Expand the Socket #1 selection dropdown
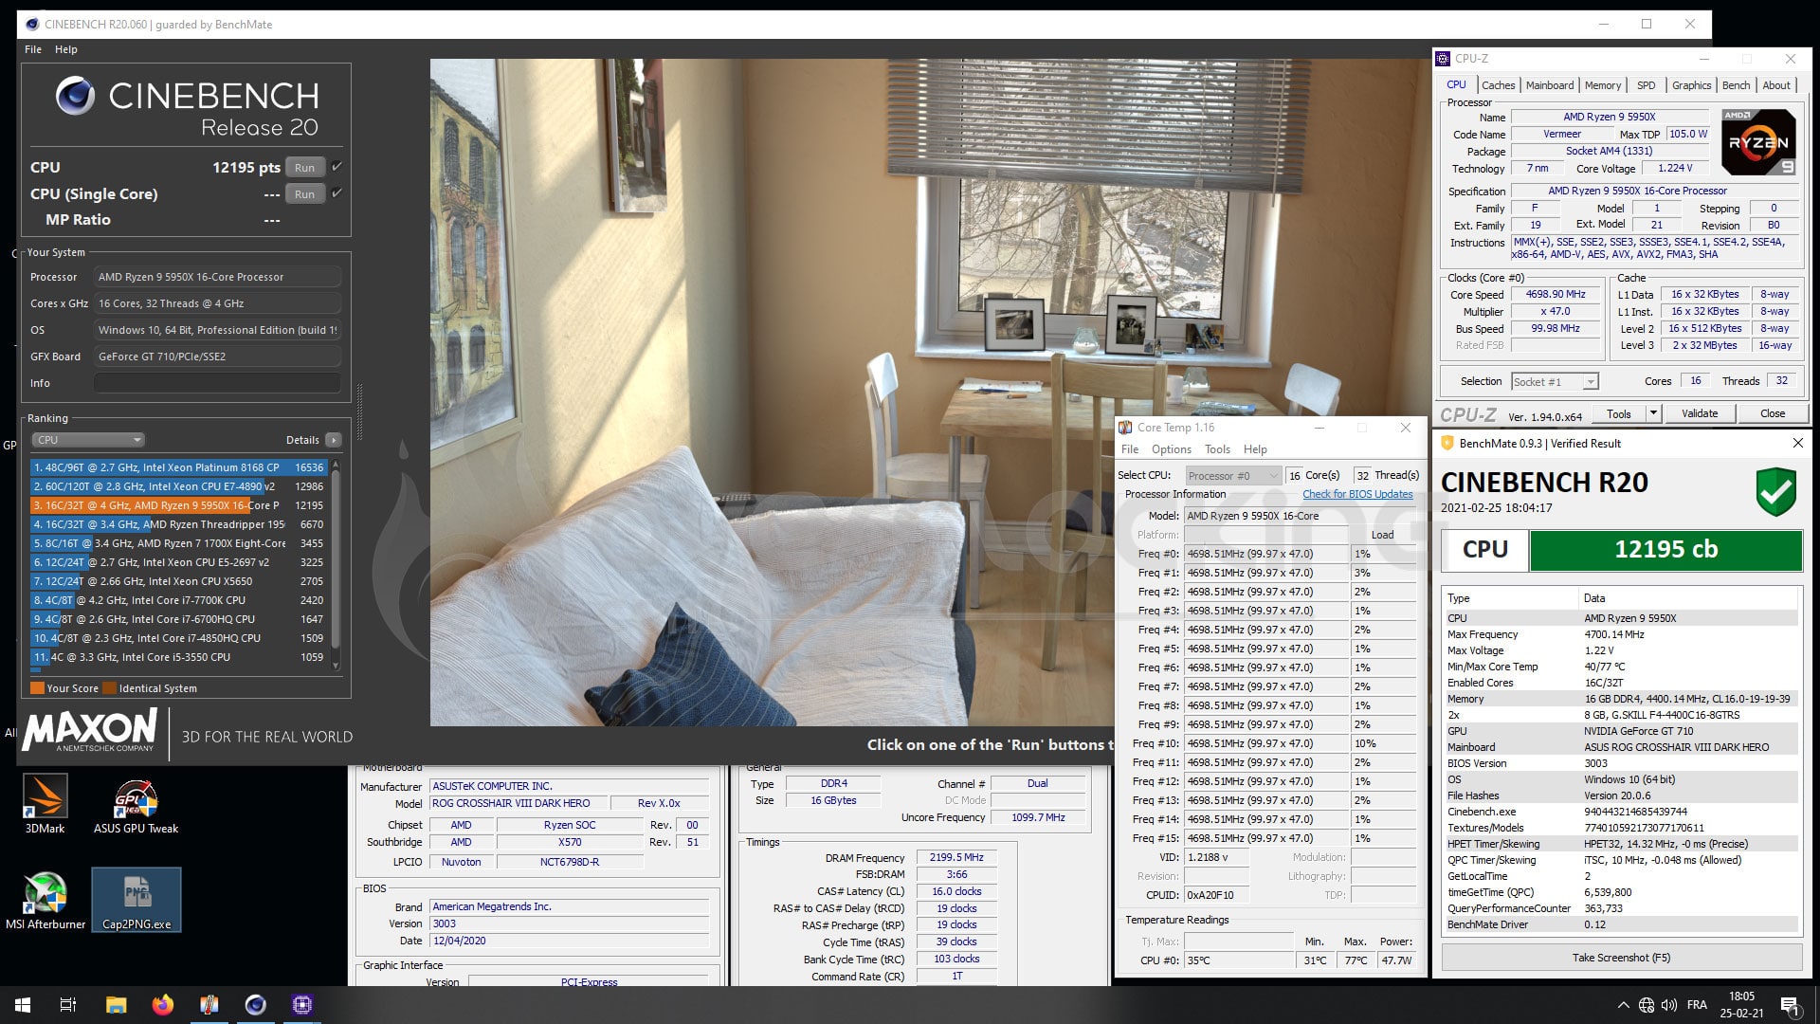The height and width of the screenshot is (1024, 1820). point(1555,381)
